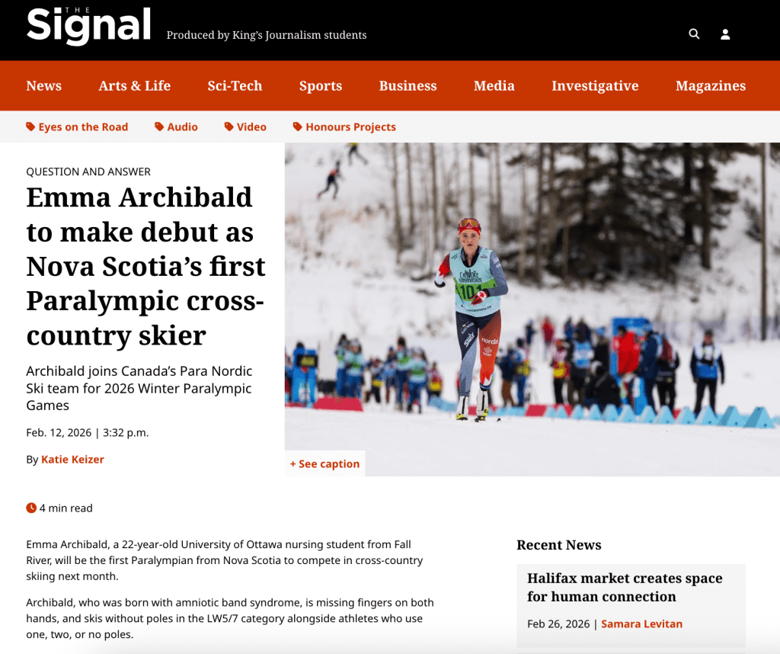Viewport: 780px width, 654px height.
Task: Click the tag icon next to Video
Action: point(229,127)
